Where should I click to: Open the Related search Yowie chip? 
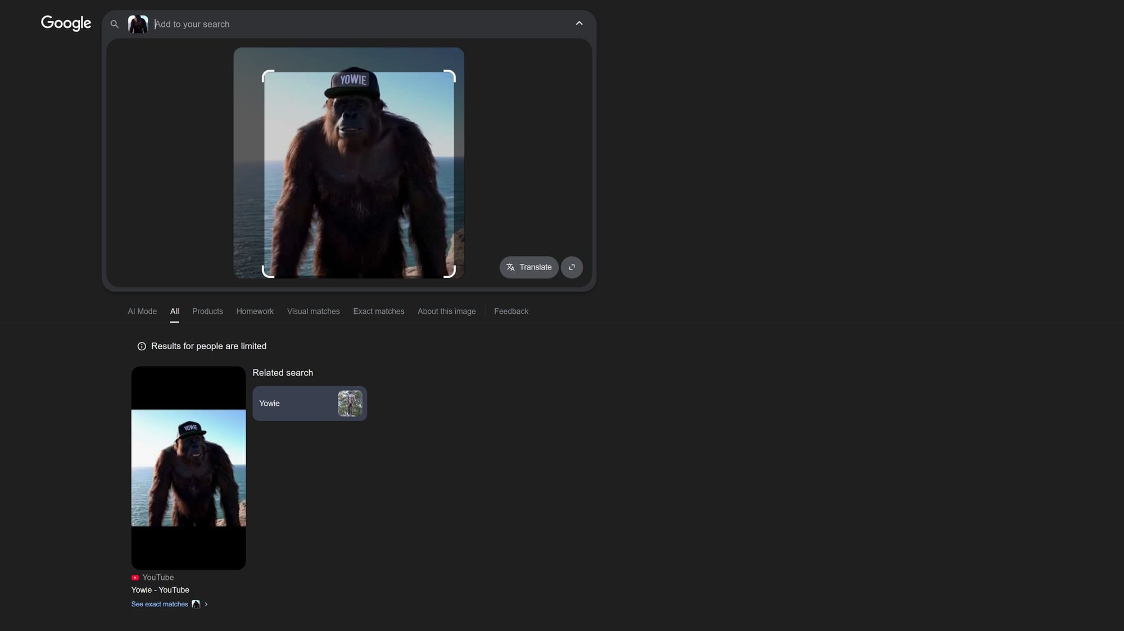pos(298,403)
